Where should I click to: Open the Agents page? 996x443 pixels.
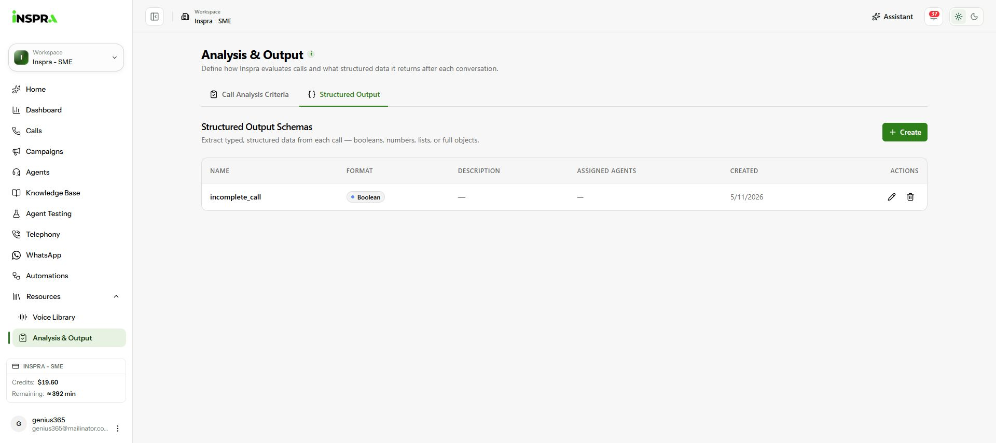pyautogui.click(x=66, y=172)
